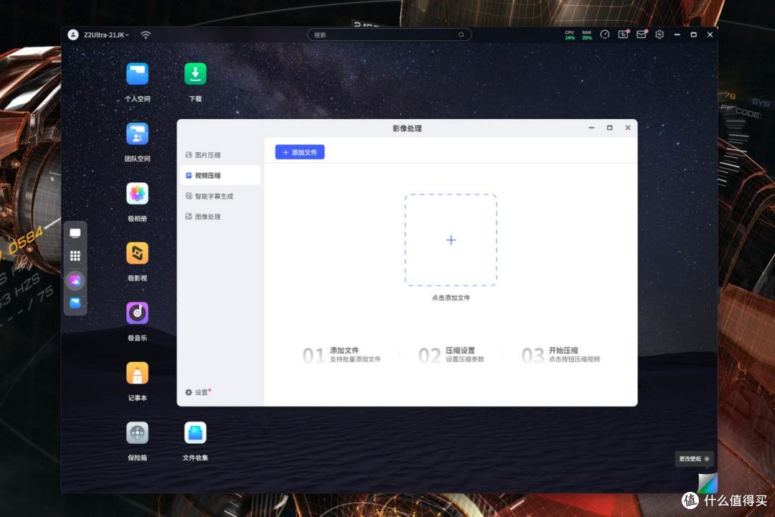Click the search field in top bar
775x517 pixels.
point(389,34)
